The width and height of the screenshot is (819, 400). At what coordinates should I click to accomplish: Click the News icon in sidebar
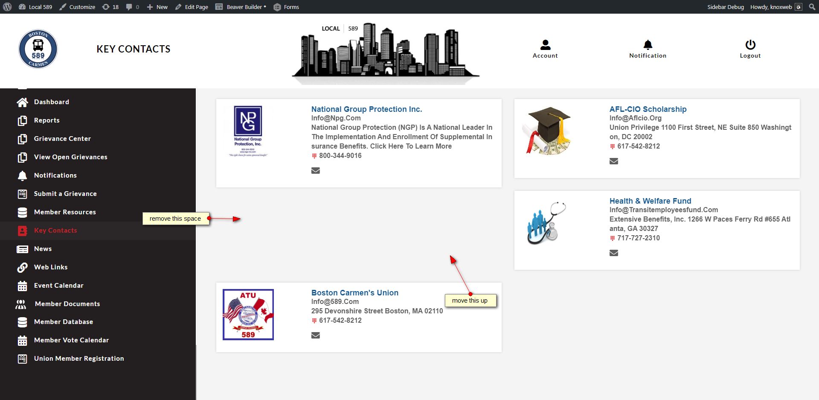(22, 249)
